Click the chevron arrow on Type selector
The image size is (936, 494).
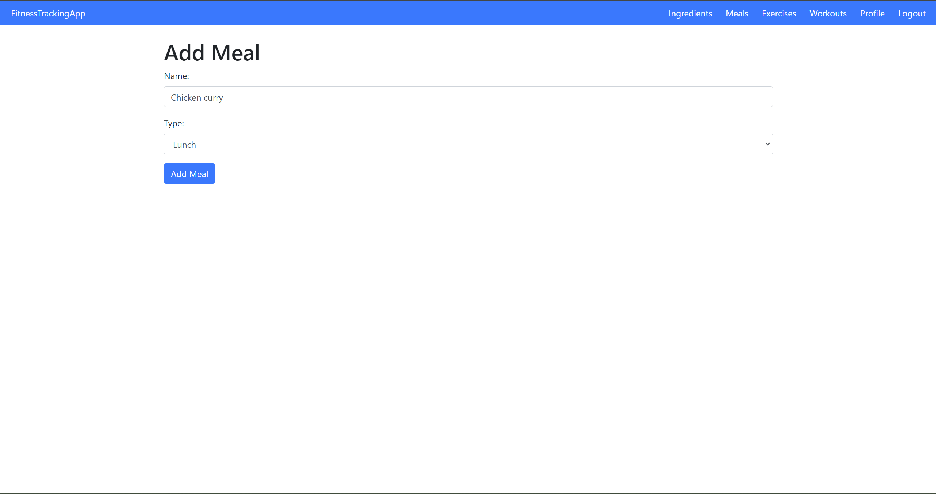click(x=767, y=144)
